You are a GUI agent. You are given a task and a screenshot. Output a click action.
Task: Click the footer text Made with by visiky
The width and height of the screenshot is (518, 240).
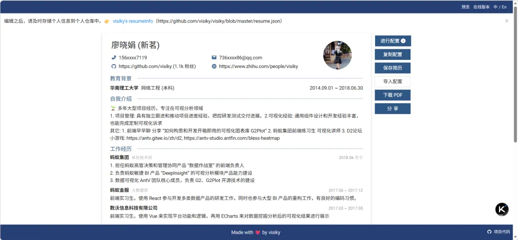(256, 232)
